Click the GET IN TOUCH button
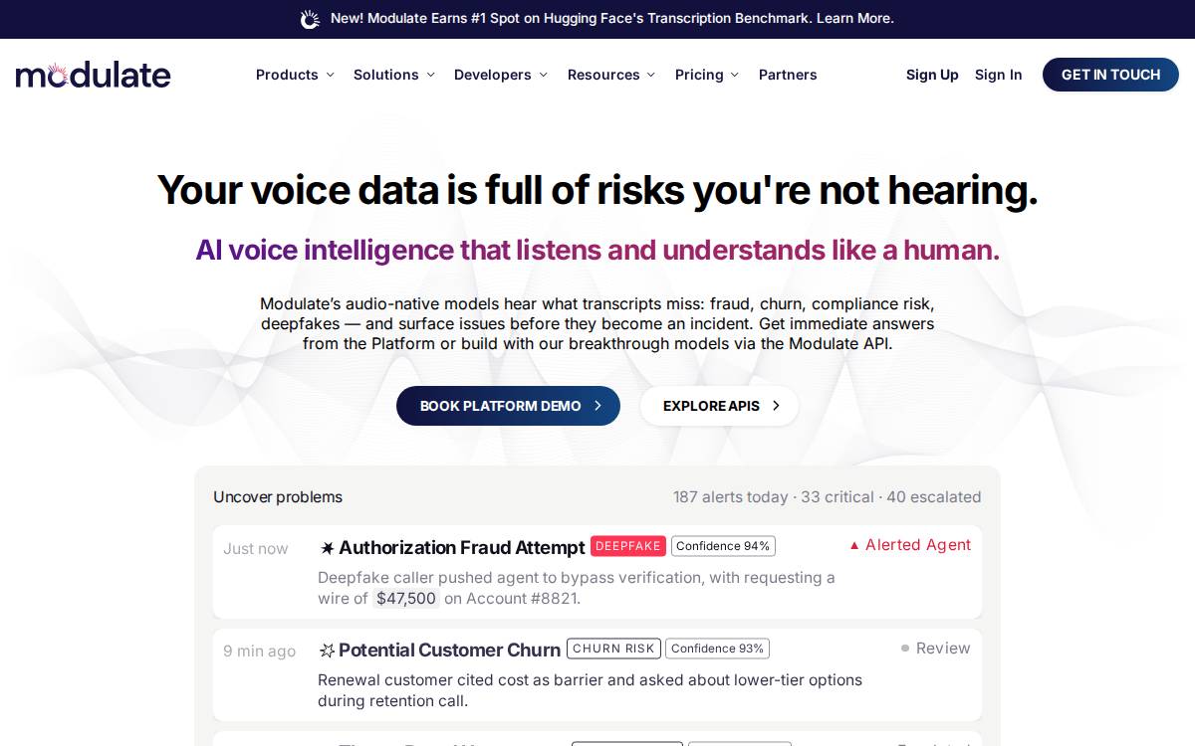Viewport: 1195px width, 746px height. [1110, 75]
